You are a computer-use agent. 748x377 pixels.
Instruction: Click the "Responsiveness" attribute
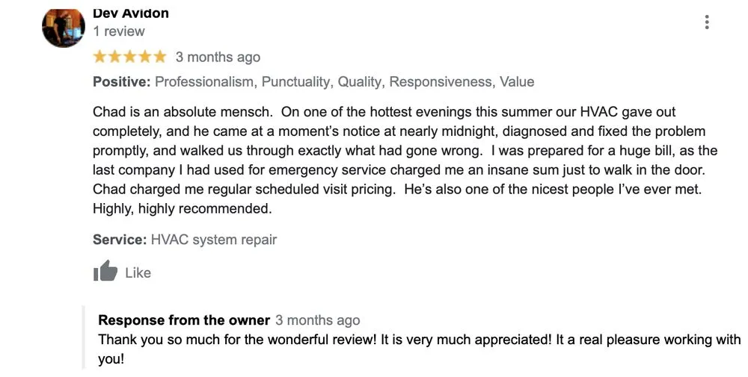[x=441, y=82]
